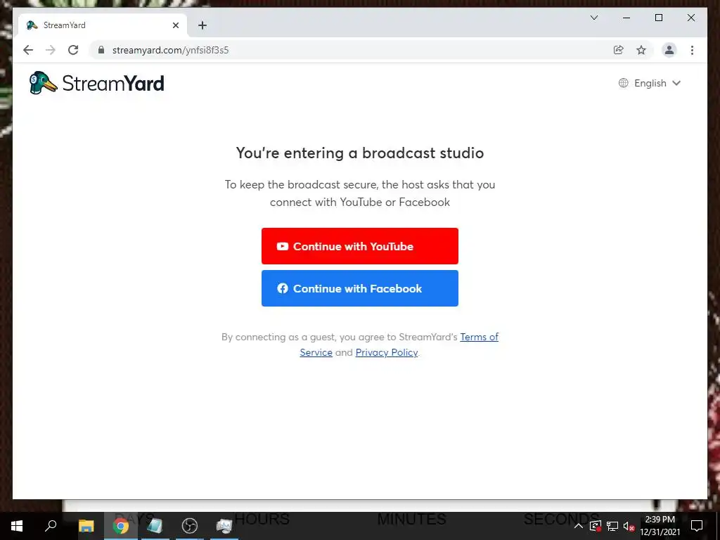
Task: Minimize the Chrome window
Action: (626, 18)
